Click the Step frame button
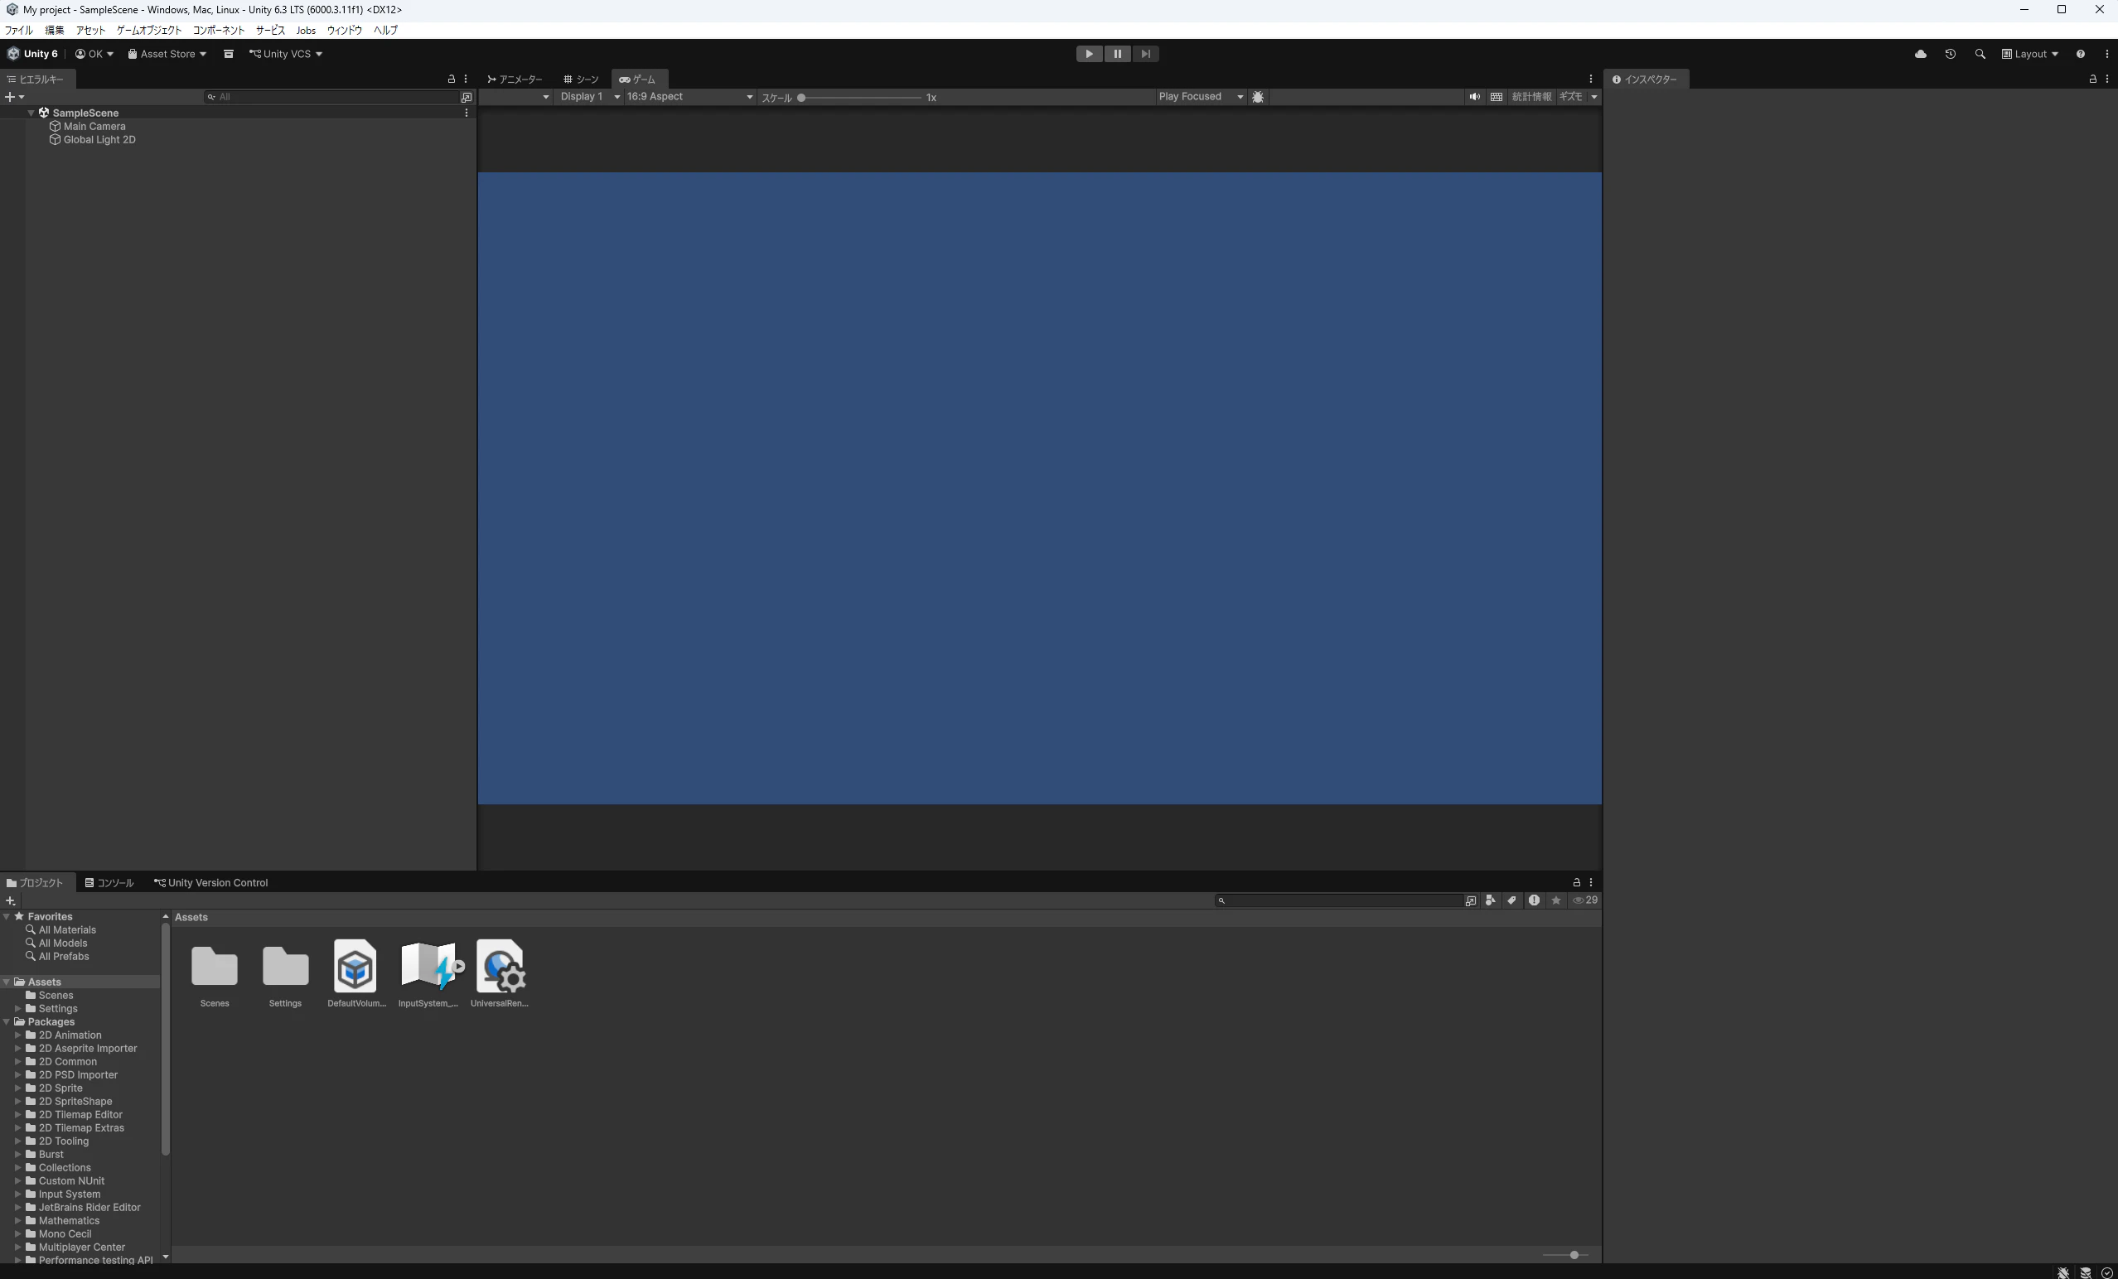 [1146, 53]
